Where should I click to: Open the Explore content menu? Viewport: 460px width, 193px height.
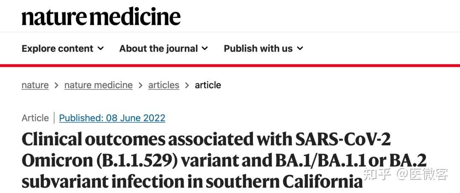point(57,49)
